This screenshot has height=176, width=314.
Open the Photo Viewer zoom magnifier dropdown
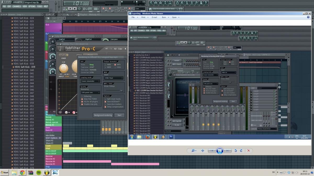pyautogui.click(x=194, y=150)
